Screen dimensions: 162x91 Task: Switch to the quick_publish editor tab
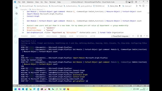pyautogui.click(x=85, y=6)
